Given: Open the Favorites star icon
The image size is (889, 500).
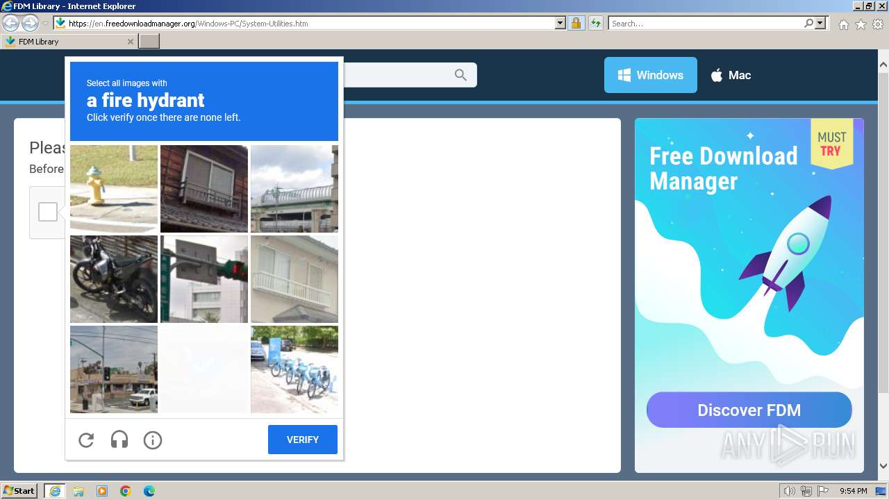Looking at the screenshot, I should pyautogui.click(x=861, y=24).
